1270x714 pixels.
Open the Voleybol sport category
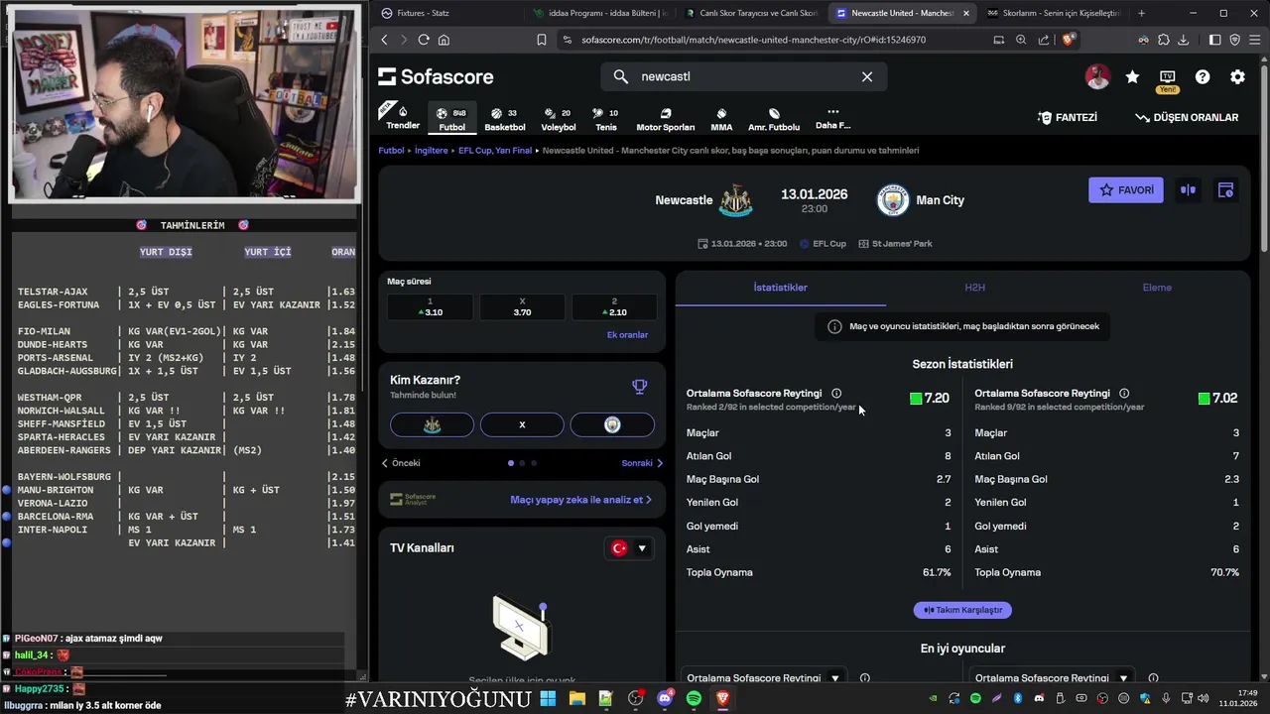click(x=559, y=119)
